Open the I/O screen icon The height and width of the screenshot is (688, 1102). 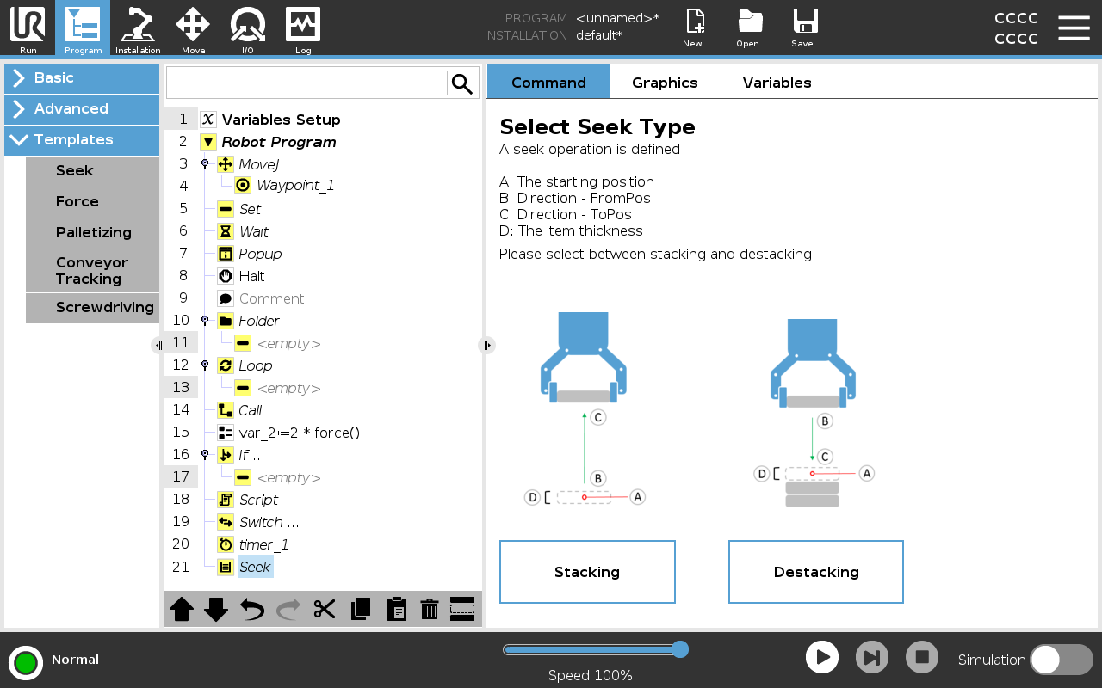coord(248,28)
